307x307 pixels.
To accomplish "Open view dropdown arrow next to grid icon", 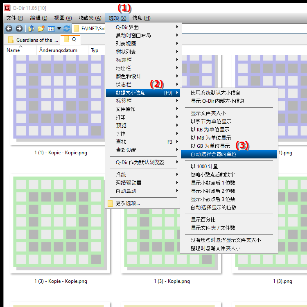I will pos(59,29).
